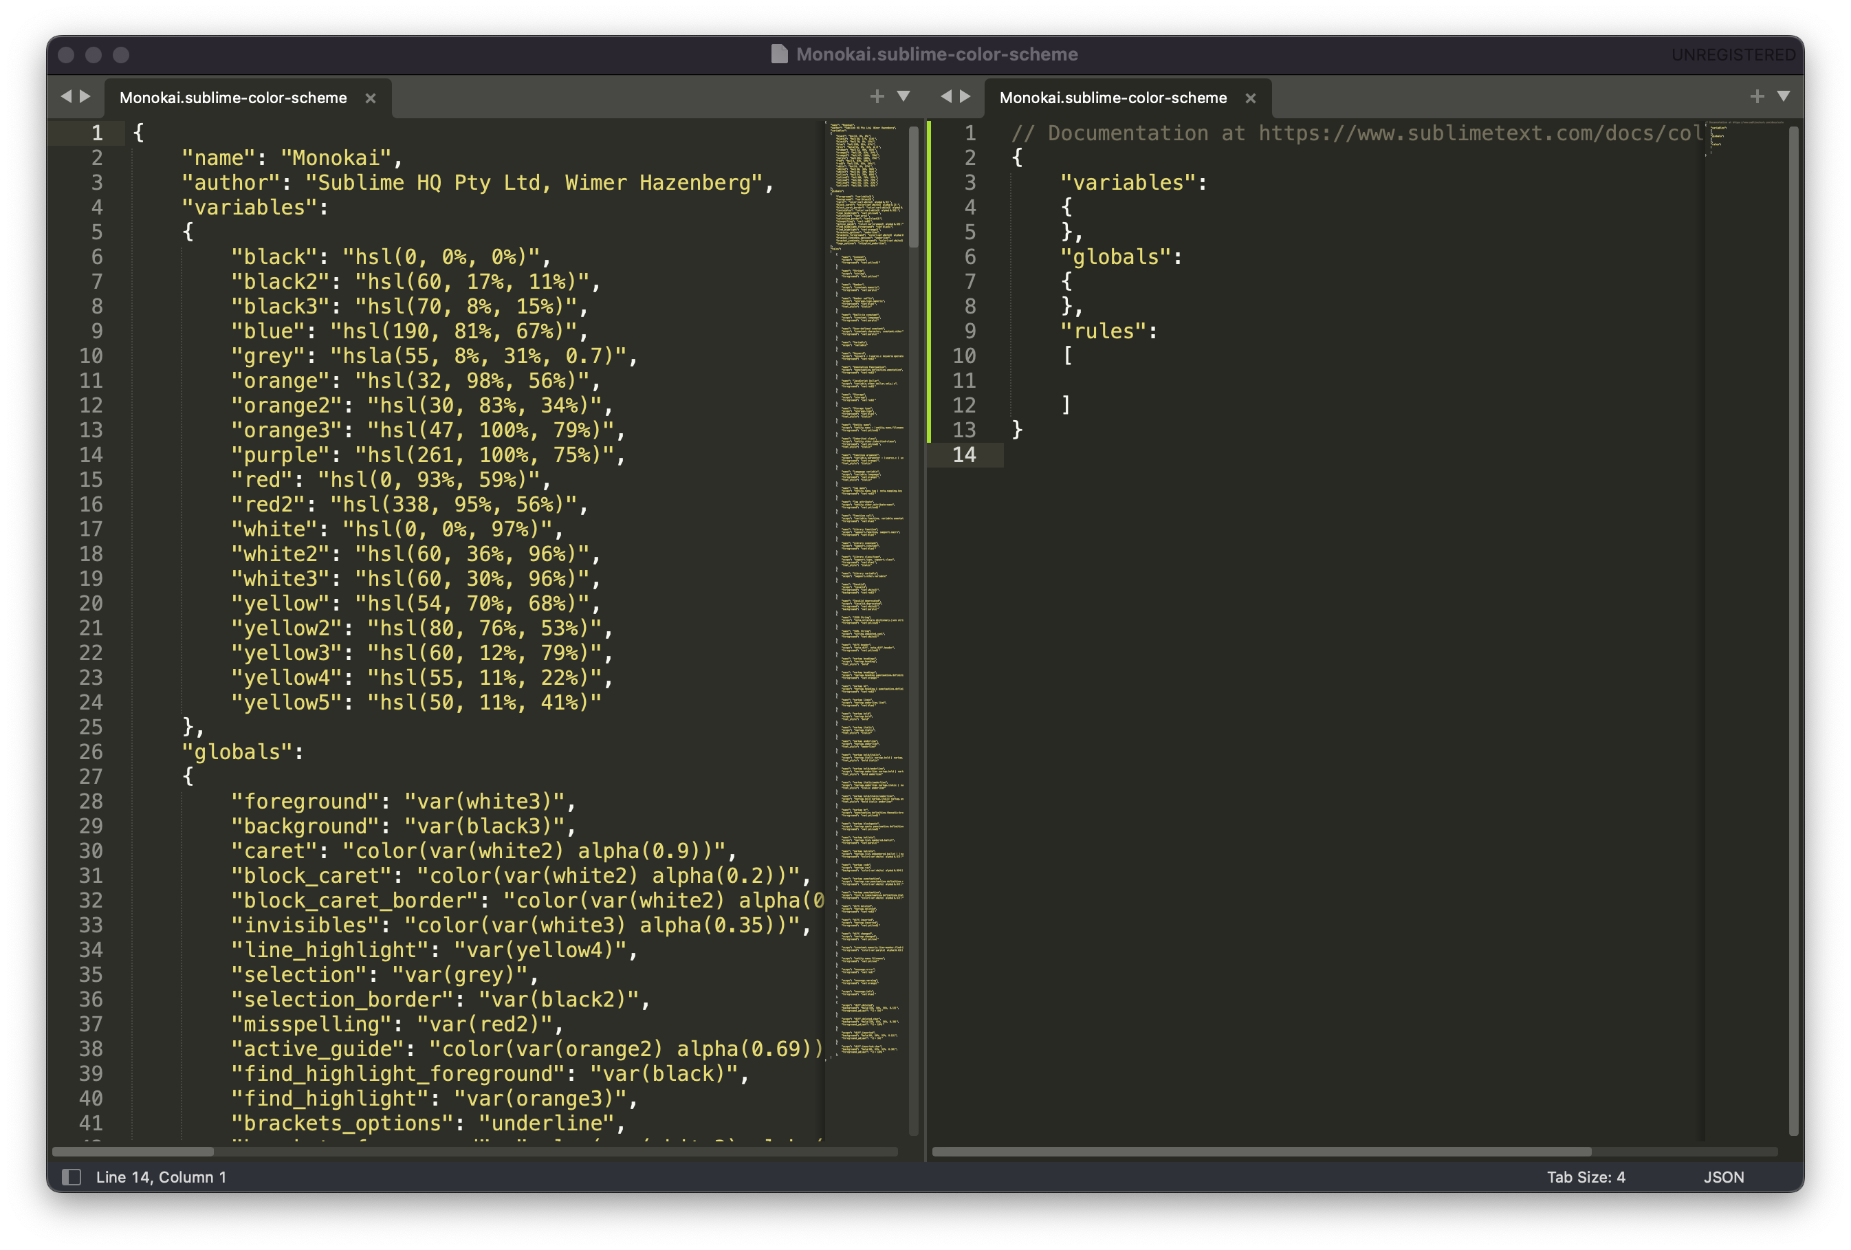Click "misspelling": "var(red2)" line
The width and height of the screenshot is (1851, 1250).
coord(397,1024)
